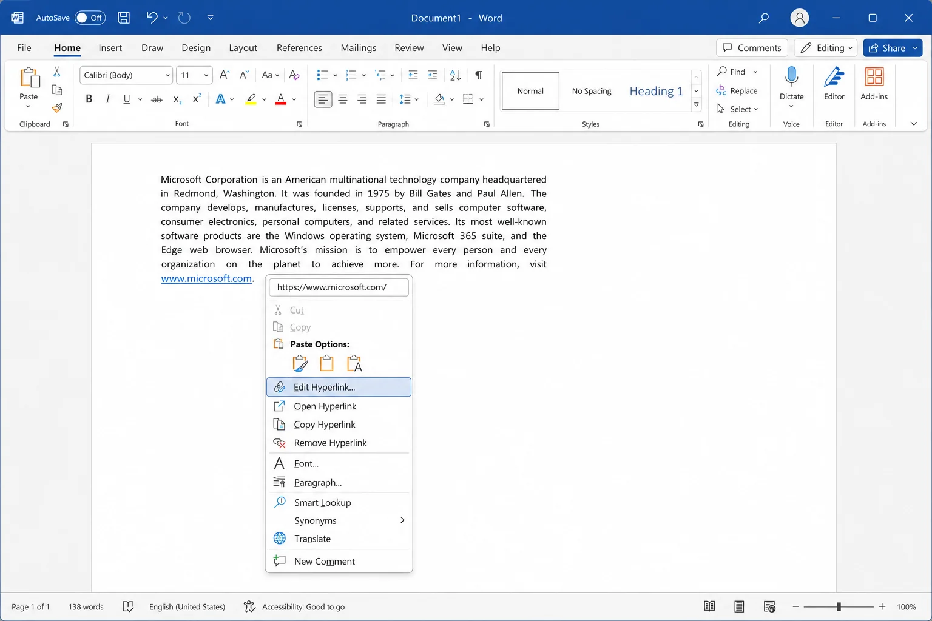This screenshot has height=621, width=932.
Task: Open Add-ins from the ribbon
Action: [874, 84]
